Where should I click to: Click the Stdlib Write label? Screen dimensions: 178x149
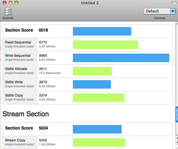coord(14,82)
